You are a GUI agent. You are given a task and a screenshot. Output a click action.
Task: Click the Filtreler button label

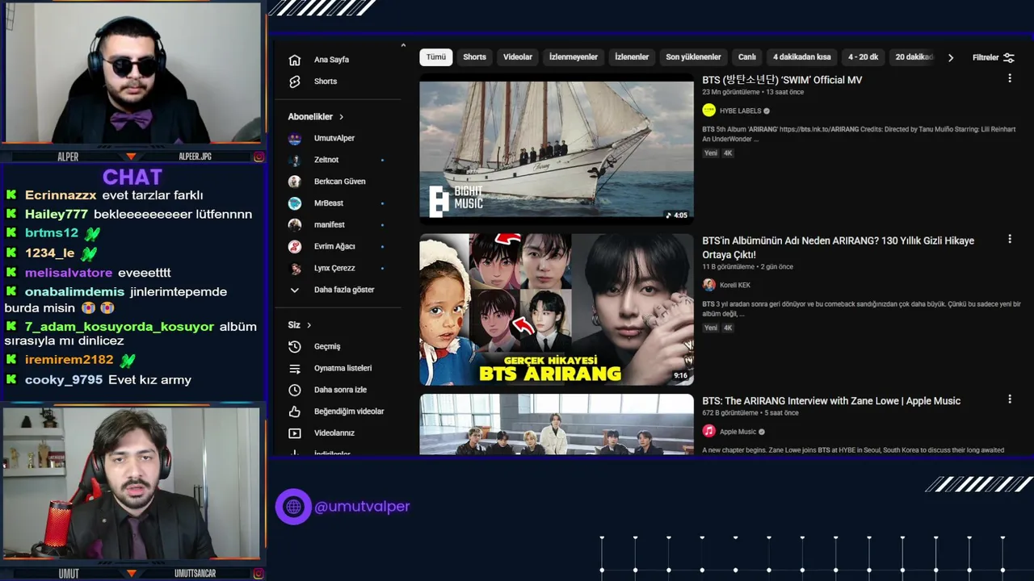coord(986,57)
